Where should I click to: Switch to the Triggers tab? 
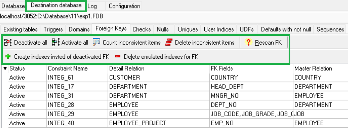pyautogui.click(x=53, y=29)
